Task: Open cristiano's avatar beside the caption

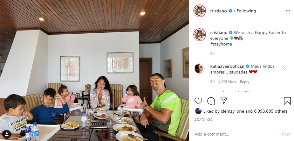Action: [x=200, y=35]
